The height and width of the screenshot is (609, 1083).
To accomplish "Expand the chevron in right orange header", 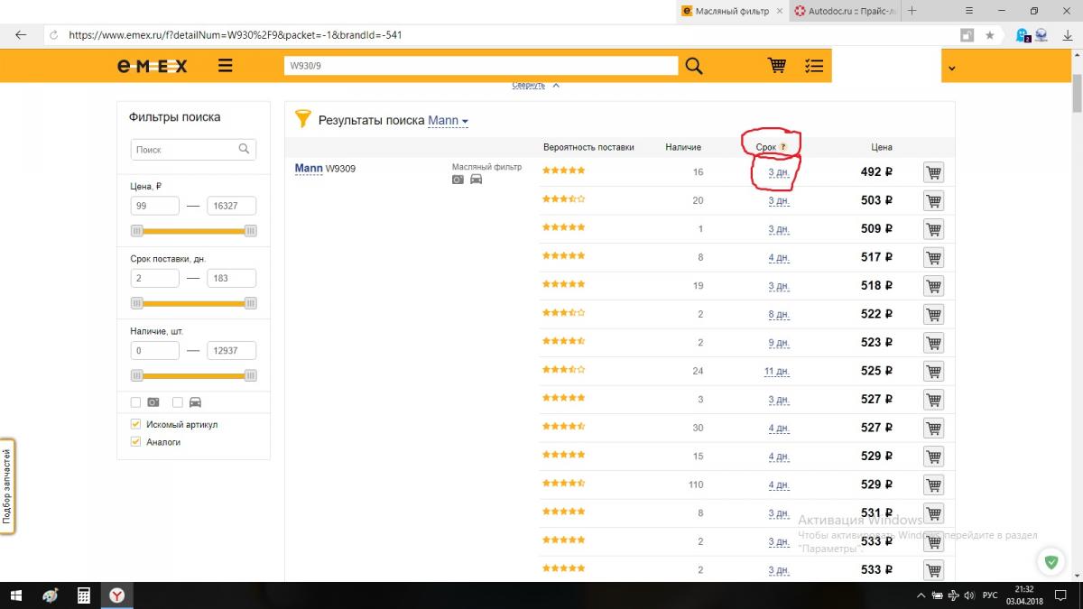I will point(951,68).
